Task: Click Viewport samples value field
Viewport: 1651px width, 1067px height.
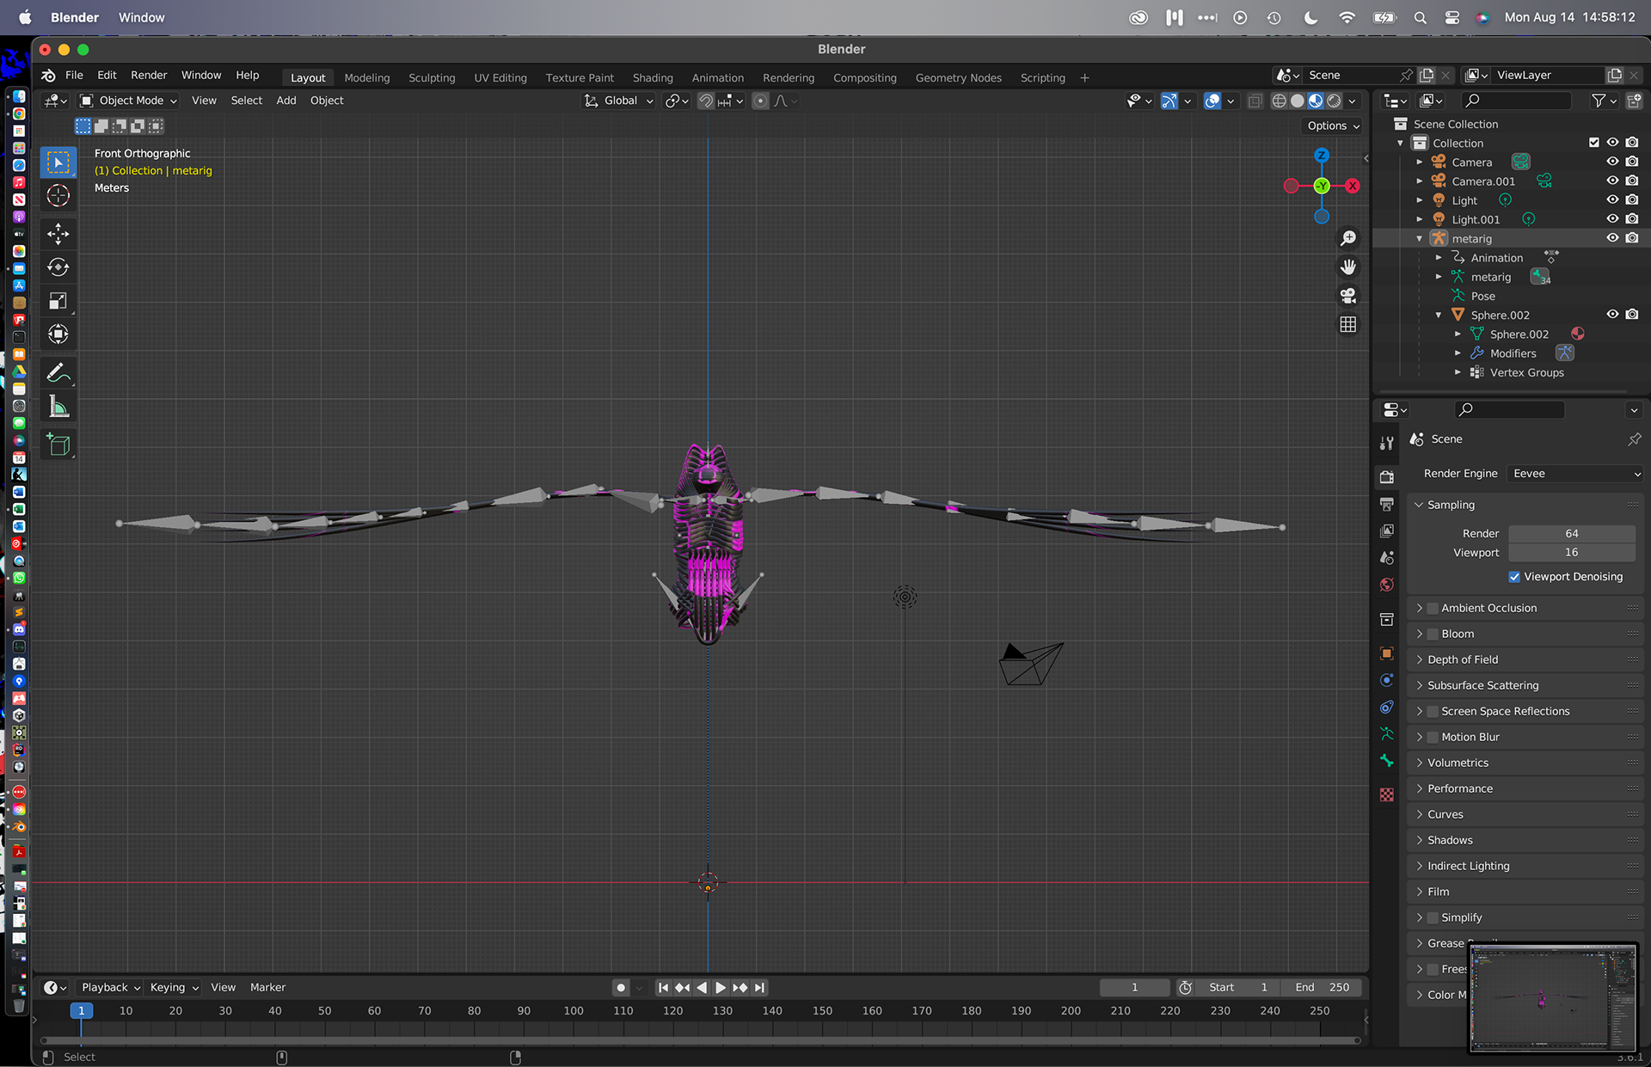Action: click(x=1571, y=553)
